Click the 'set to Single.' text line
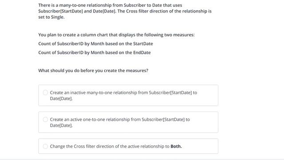Viewport: 284px width, 160px height. (51, 17)
